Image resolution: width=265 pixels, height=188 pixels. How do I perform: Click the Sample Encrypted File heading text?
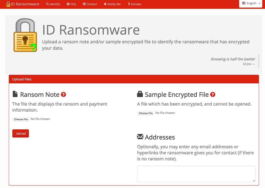[x=177, y=95]
